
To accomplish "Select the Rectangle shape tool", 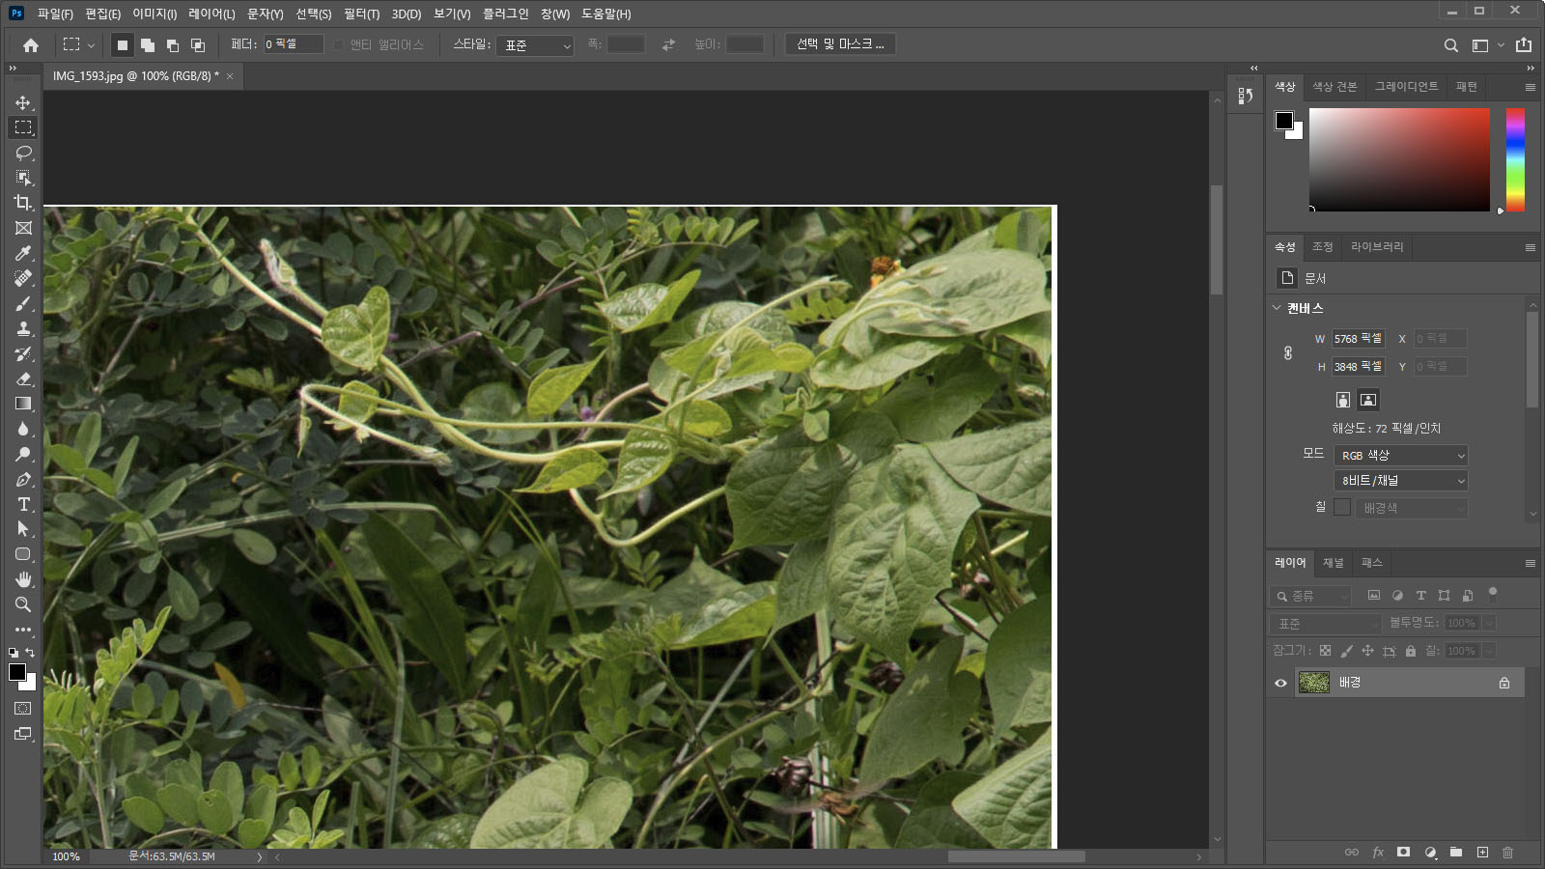I will click(23, 554).
